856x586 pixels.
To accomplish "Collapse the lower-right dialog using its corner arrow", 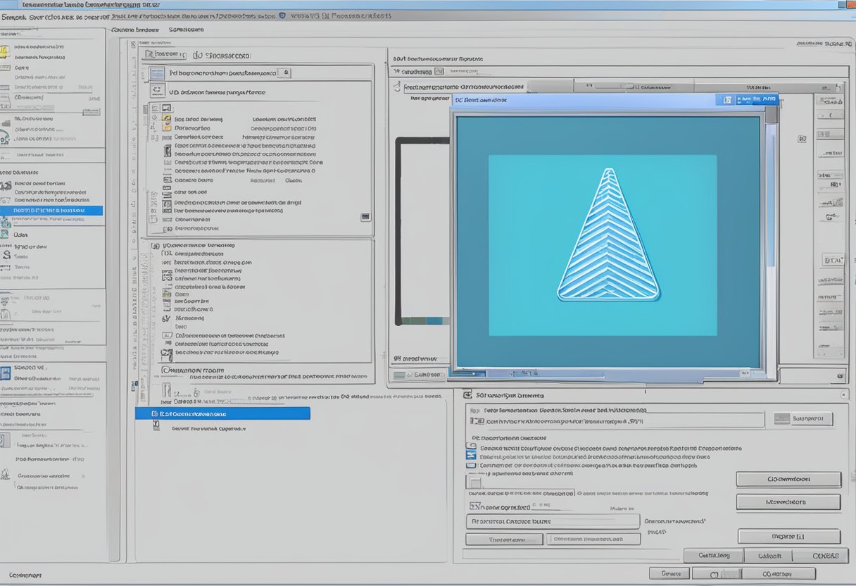I will point(843,395).
